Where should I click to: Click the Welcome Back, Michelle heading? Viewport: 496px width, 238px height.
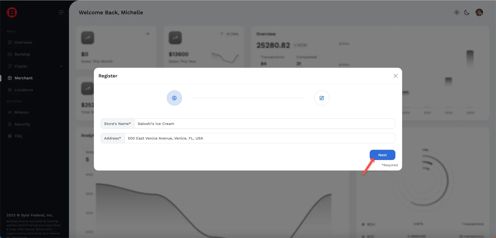coord(111,12)
